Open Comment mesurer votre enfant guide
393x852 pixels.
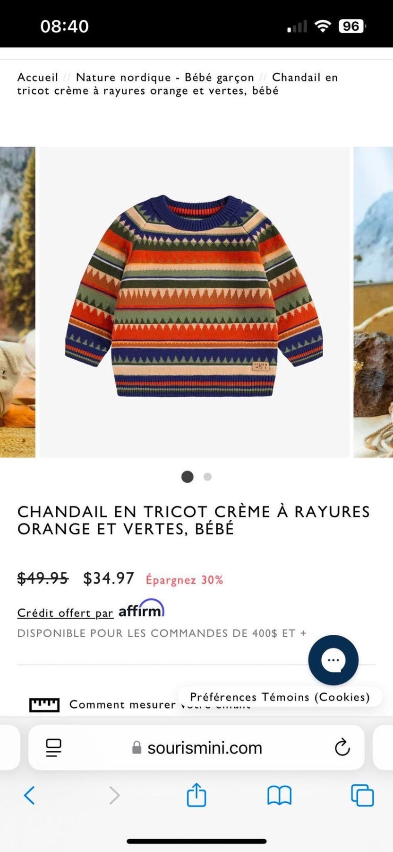click(x=160, y=705)
